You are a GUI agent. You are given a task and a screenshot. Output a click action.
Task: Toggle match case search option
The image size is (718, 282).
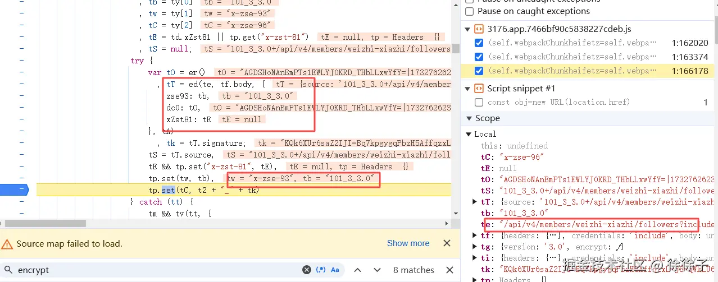tap(335, 270)
